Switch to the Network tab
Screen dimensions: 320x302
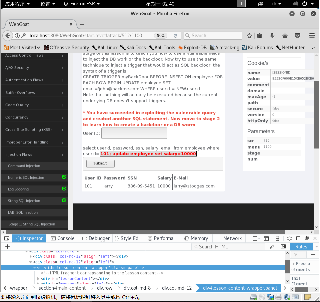tap(229, 238)
